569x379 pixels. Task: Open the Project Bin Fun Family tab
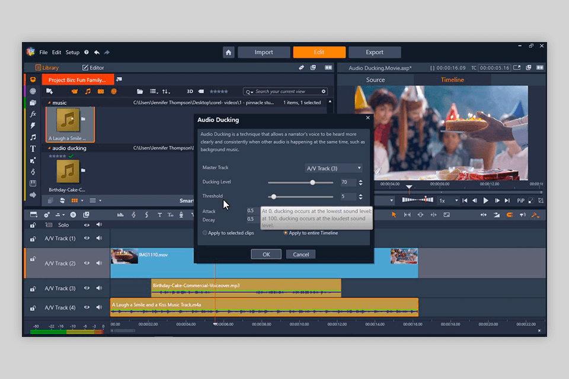tap(78, 80)
